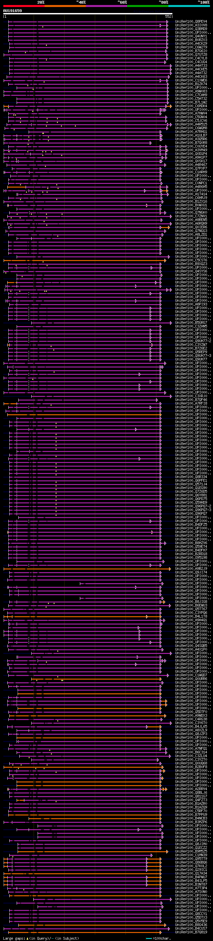This screenshot has height=941, width=213.
Task: Select the UniRef100_C7CAH9 label
Action: pos(191,95)
